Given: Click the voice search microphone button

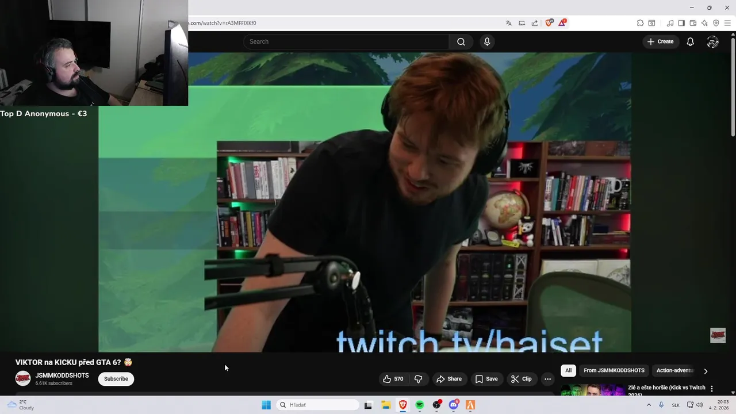Looking at the screenshot, I should click(487, 41).
